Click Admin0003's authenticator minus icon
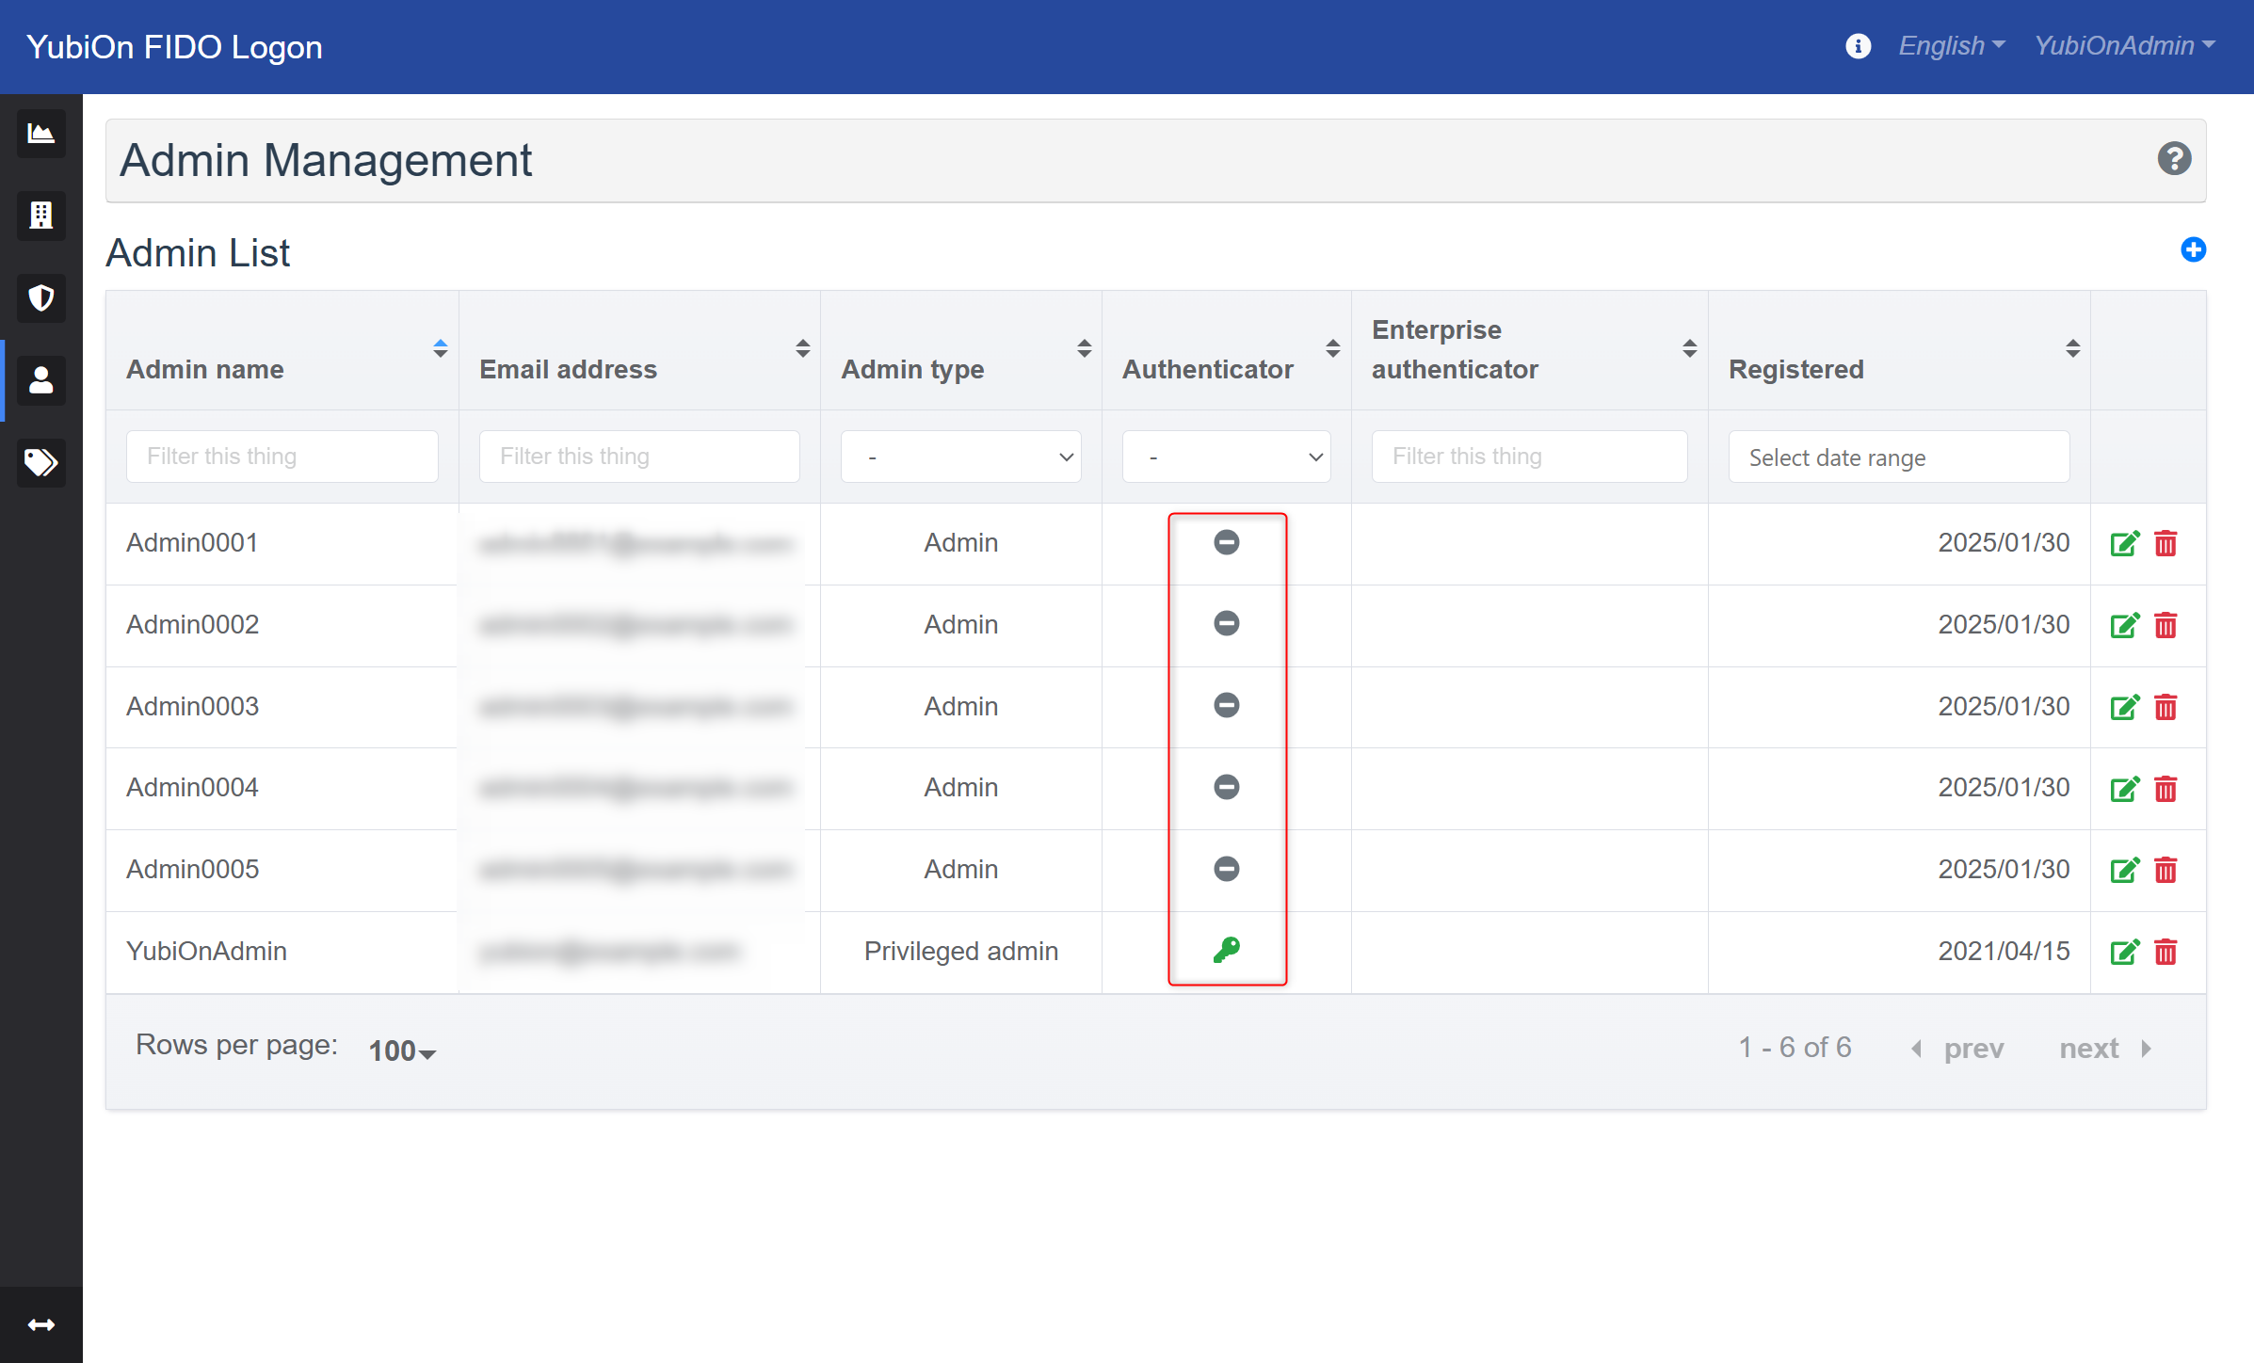 pyautogui.click(x=1226, y=705)
